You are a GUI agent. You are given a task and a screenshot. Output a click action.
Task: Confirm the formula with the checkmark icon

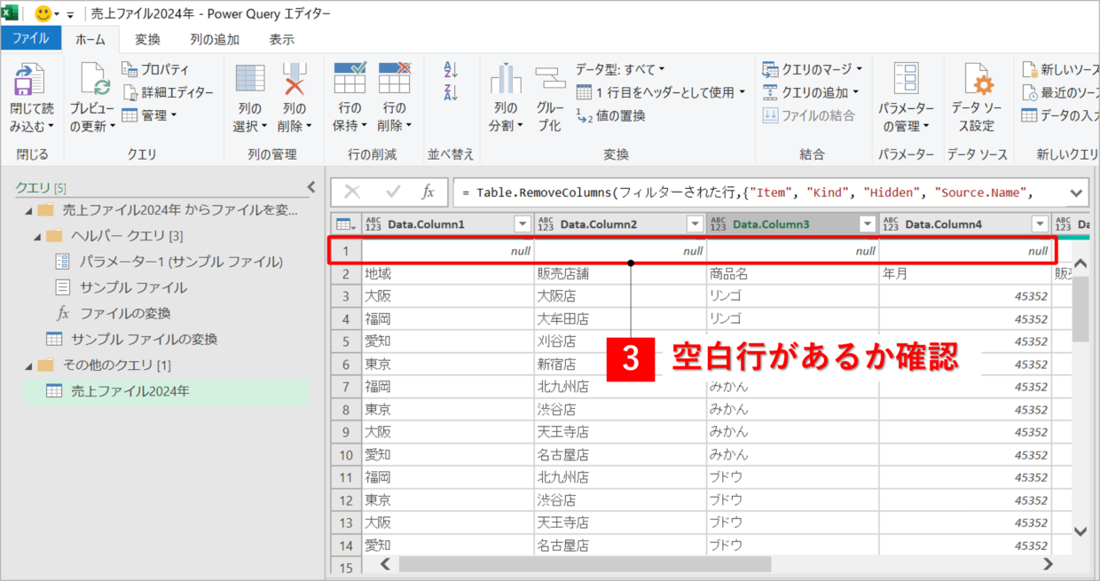pos(392,192)
